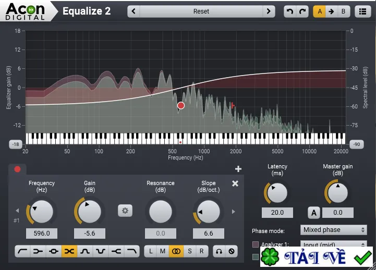Add a new band with plus button

tap(238, 169)
